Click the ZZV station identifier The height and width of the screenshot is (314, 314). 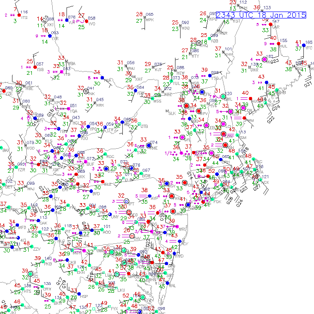(x=37, y=249)
